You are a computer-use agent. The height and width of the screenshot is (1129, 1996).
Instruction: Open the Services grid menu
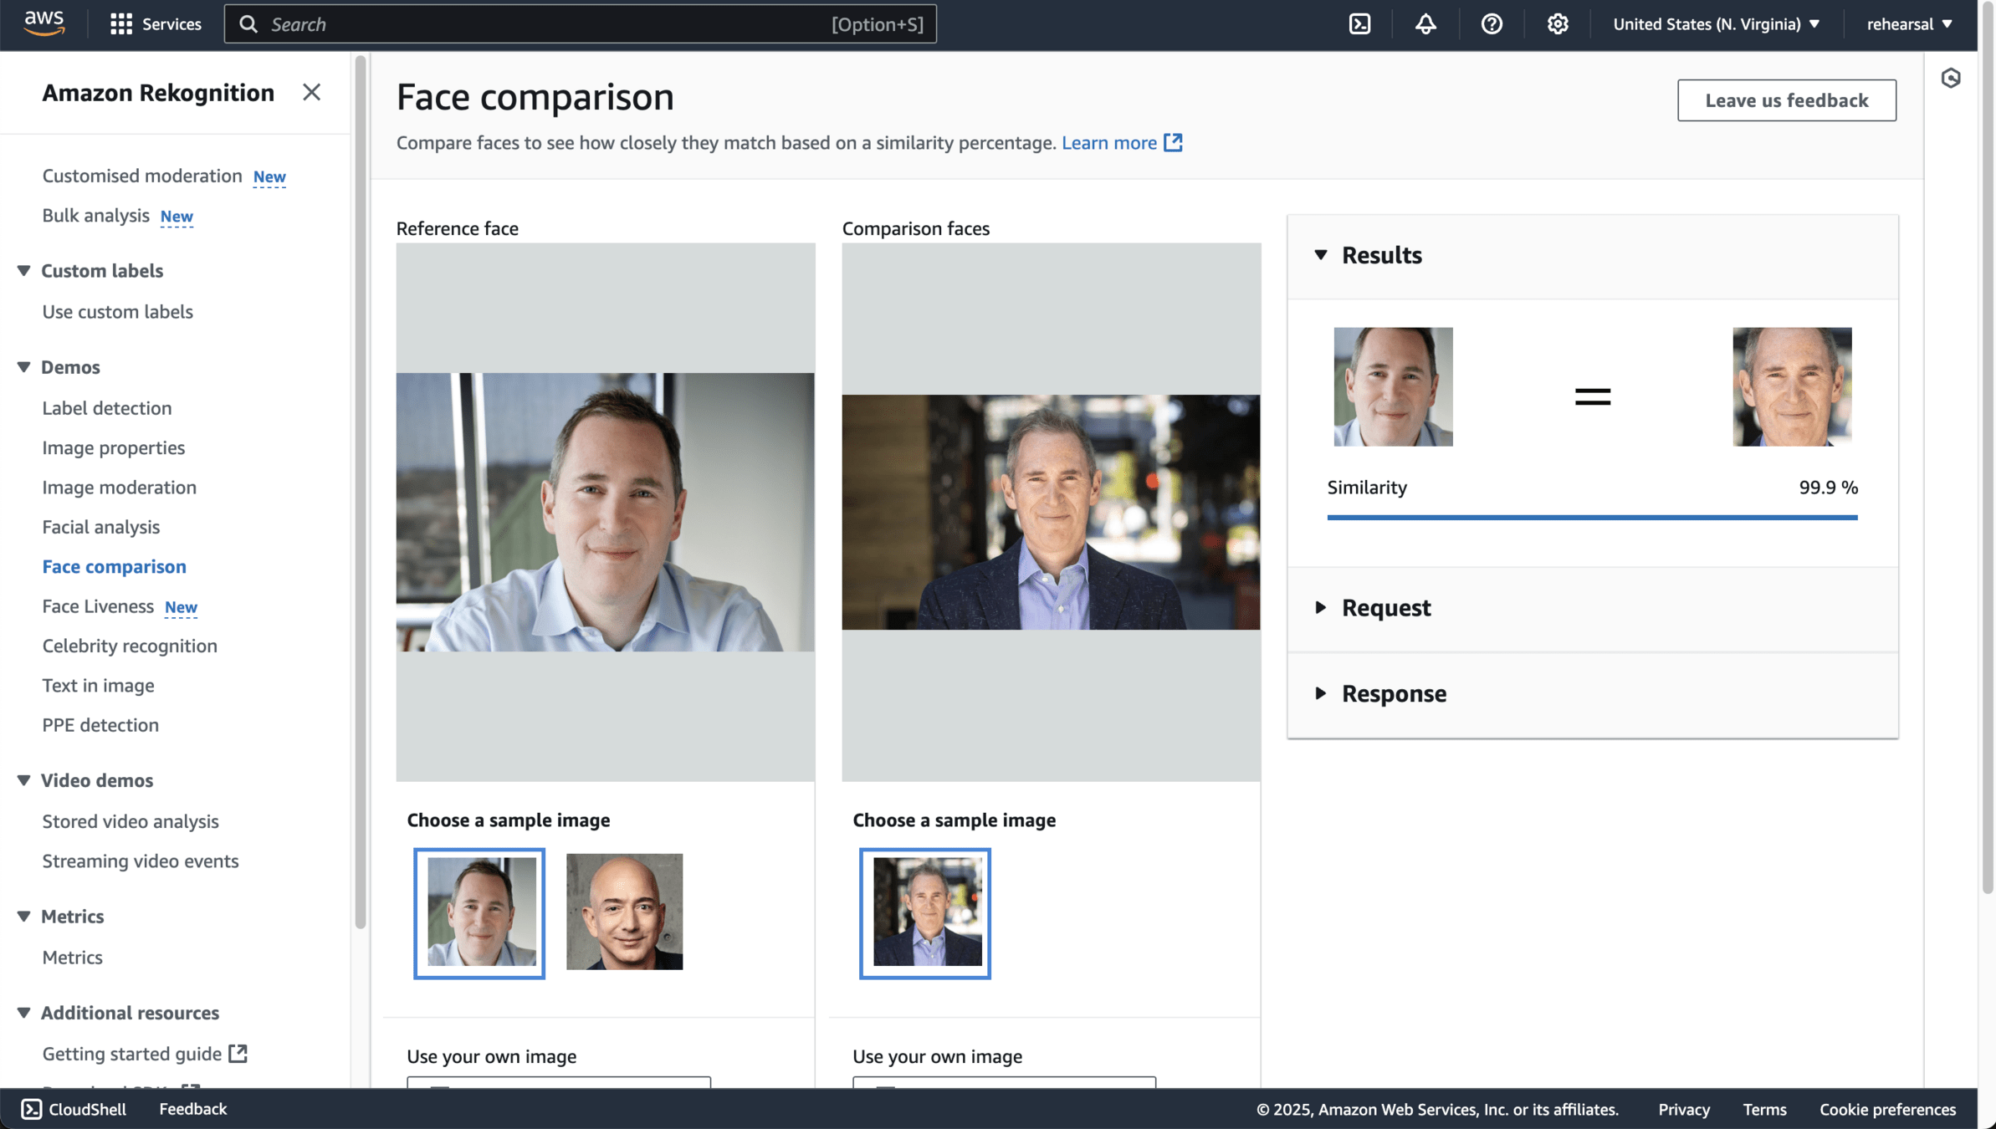(156, 24)
